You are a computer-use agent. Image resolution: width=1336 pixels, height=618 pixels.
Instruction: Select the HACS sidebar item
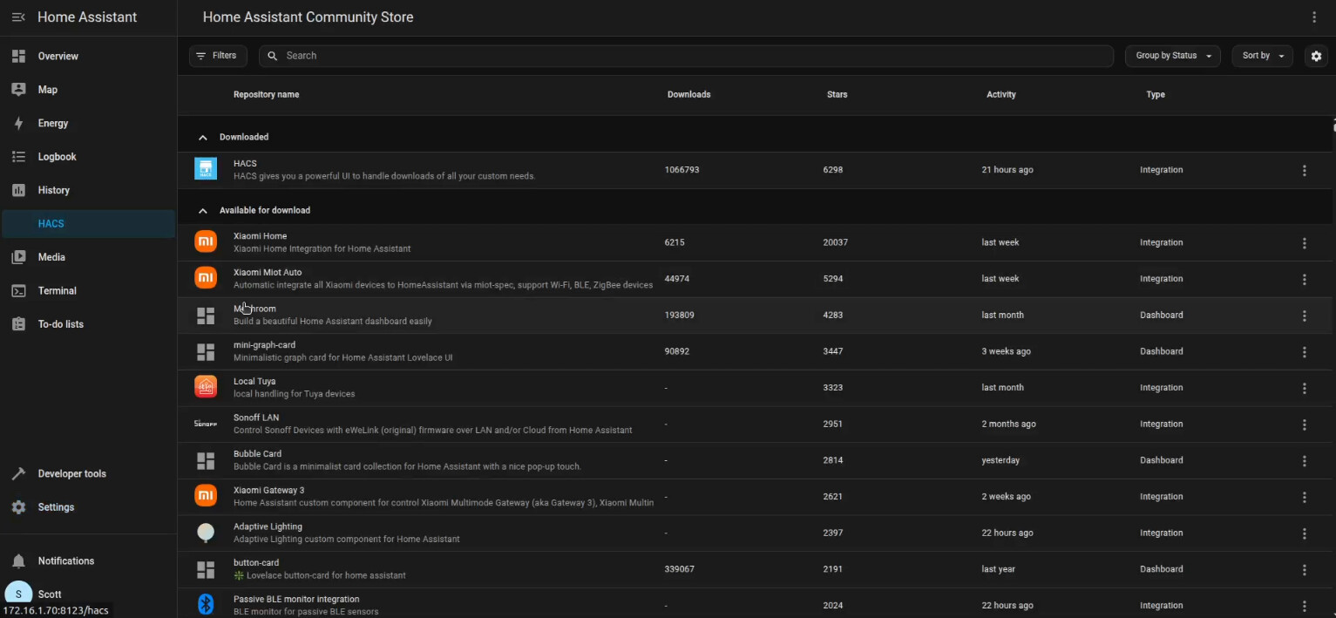point(88,224)
